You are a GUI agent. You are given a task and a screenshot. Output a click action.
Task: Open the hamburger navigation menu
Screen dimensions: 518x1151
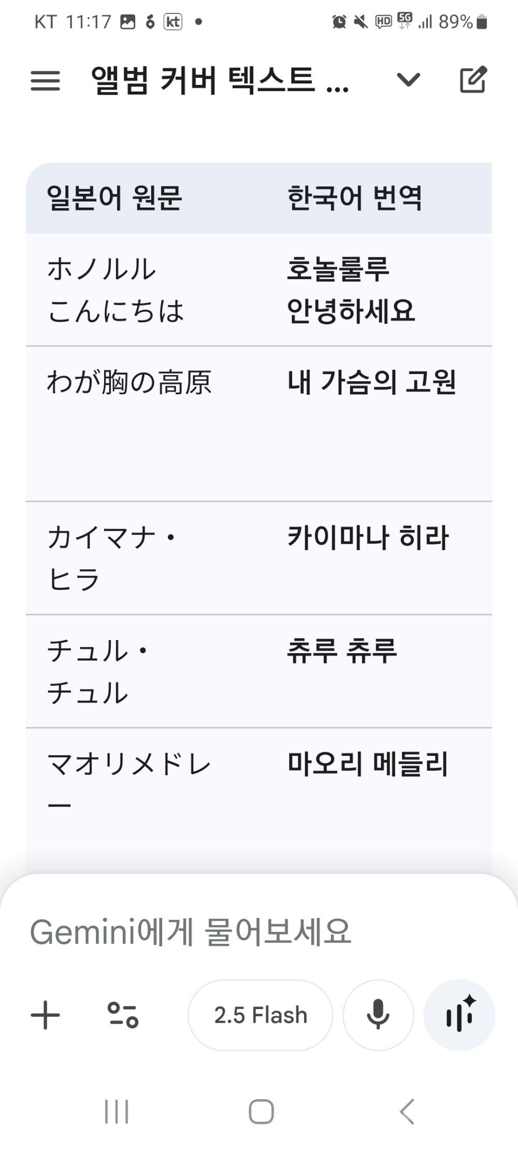click(45, 81)
